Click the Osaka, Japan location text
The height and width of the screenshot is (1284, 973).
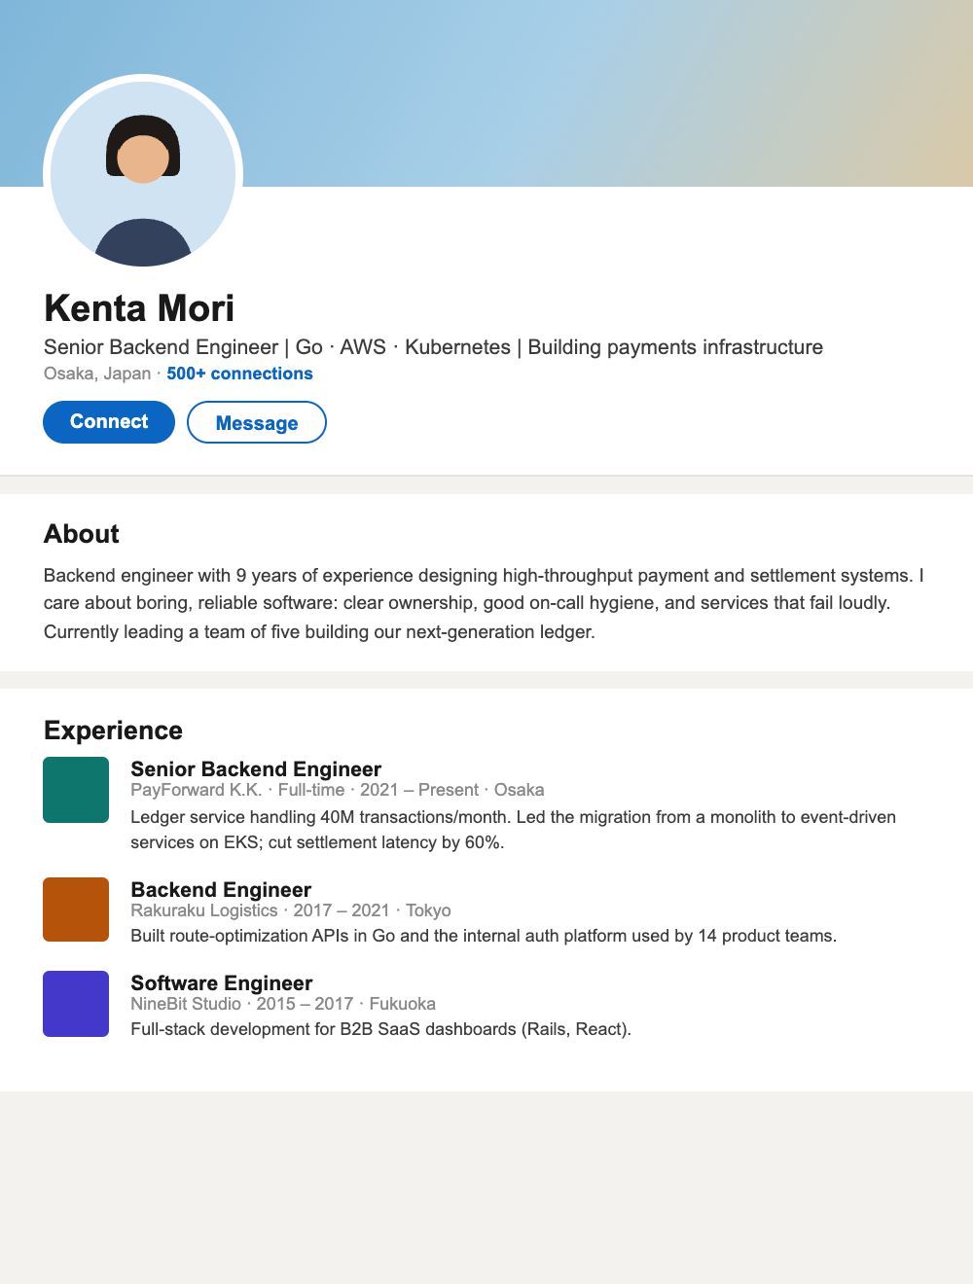(97, 374)
